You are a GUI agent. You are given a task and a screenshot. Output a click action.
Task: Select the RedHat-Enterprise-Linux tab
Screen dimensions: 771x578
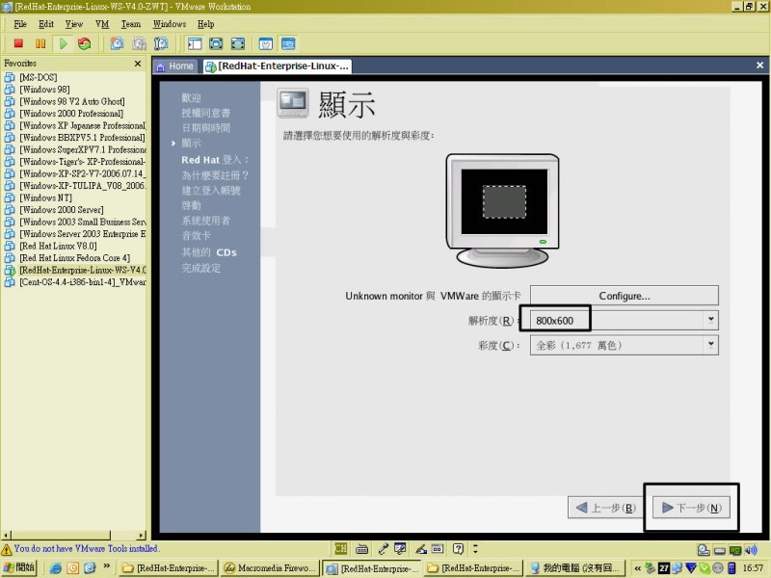click(278, 66)
